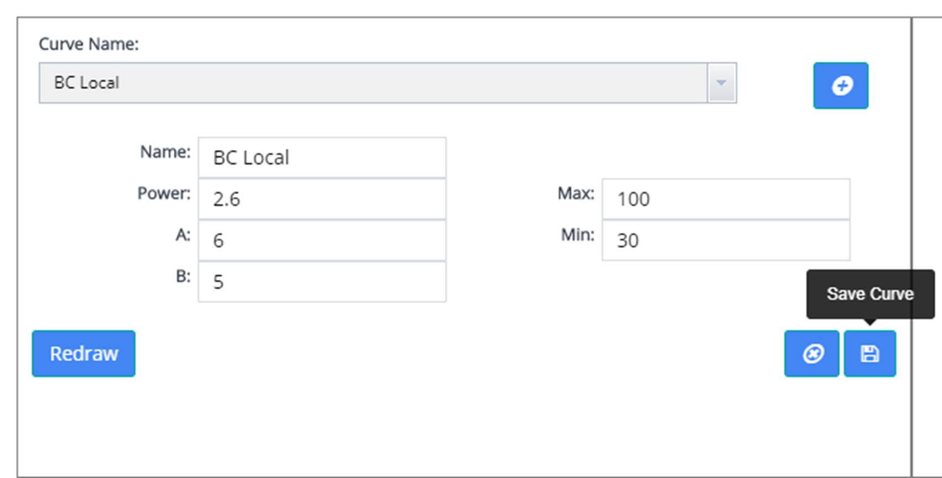Screen dimensions: 942x478
Task: Select the B parameter input box
Action: [x=322, y=282]
